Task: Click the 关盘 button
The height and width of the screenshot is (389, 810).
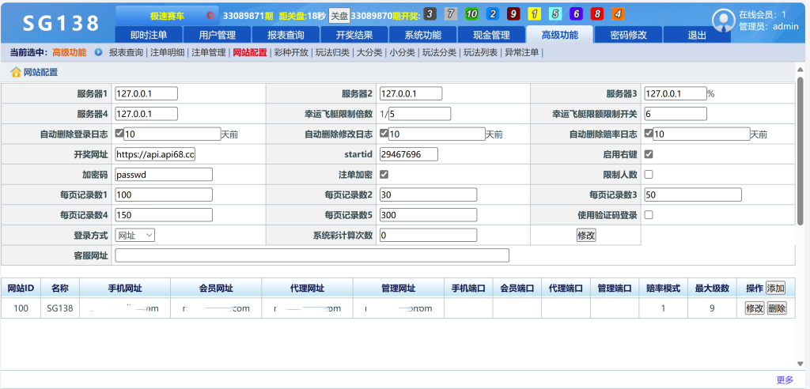Action: (339, 15)
